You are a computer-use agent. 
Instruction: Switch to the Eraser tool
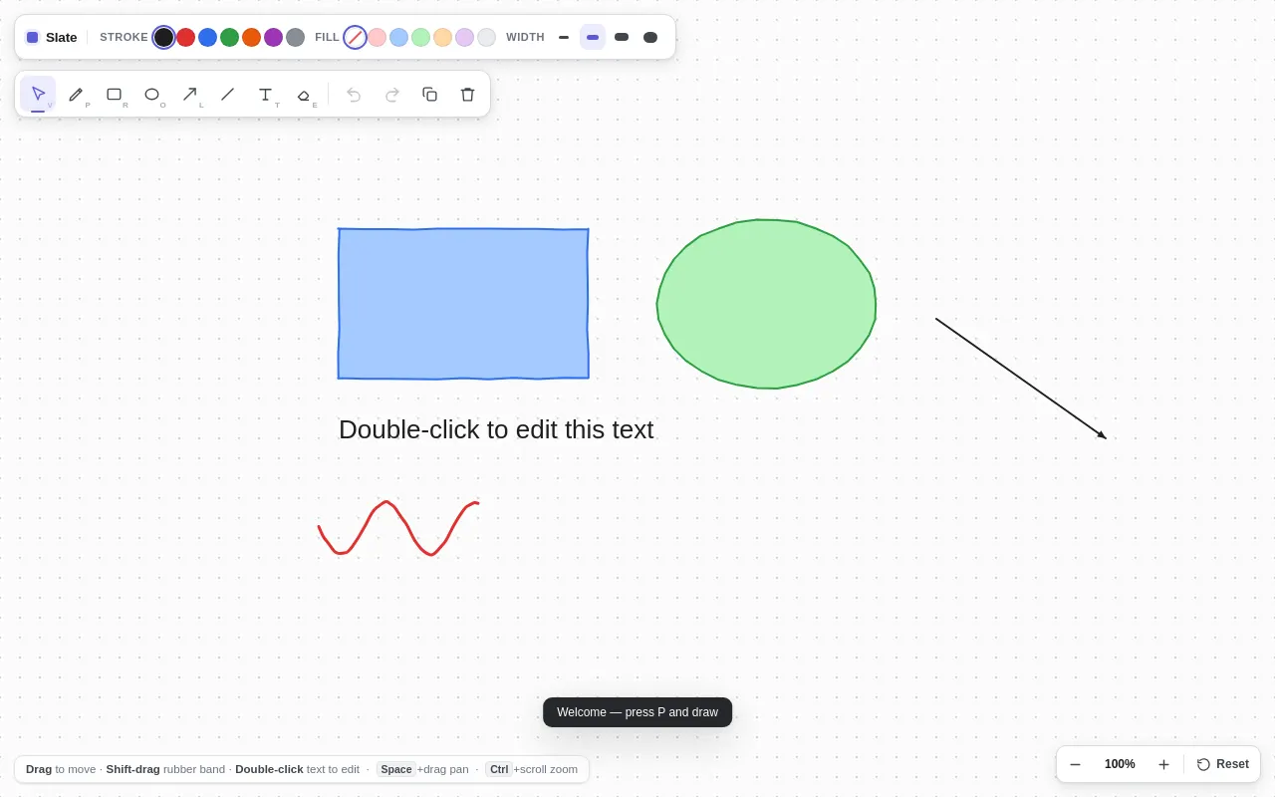pyautogui.click(x=303, y=94)
